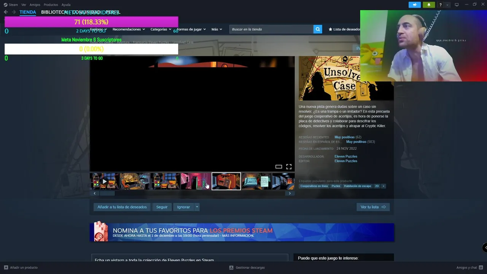Select the second screenshot thumbnail with desk
Viewport: 487px width, 274px height.
tap(135, 181)
